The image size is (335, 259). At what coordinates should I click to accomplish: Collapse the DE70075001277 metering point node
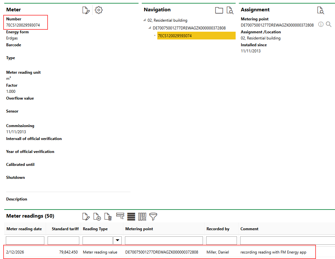[150, 28]
